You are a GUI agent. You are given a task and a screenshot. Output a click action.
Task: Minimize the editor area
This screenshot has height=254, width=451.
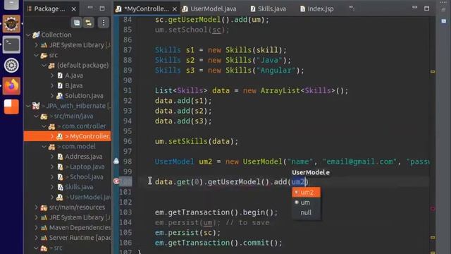point(415,8)
